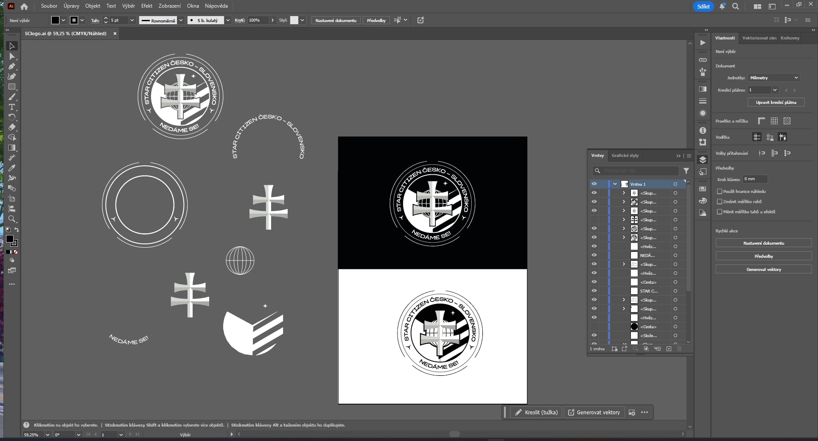Click Upravit kreslicí plátna button

click(776, 102)
